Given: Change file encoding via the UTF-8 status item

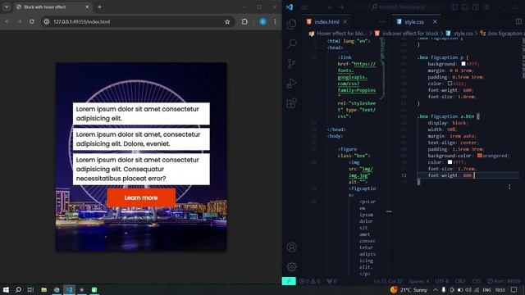Looking at the screenshot, I should (x=442, y=281).
